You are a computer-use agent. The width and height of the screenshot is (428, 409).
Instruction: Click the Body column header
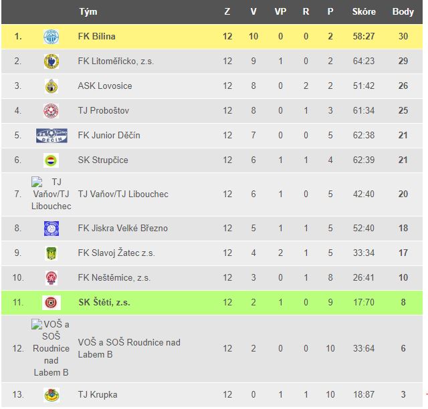click(x=403, y=12)
